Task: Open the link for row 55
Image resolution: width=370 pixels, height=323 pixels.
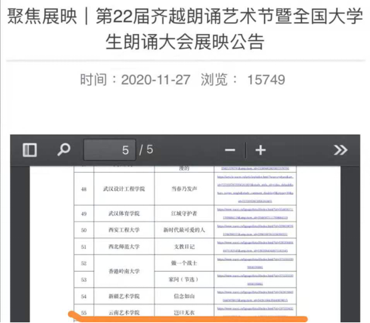Action: 255,311
